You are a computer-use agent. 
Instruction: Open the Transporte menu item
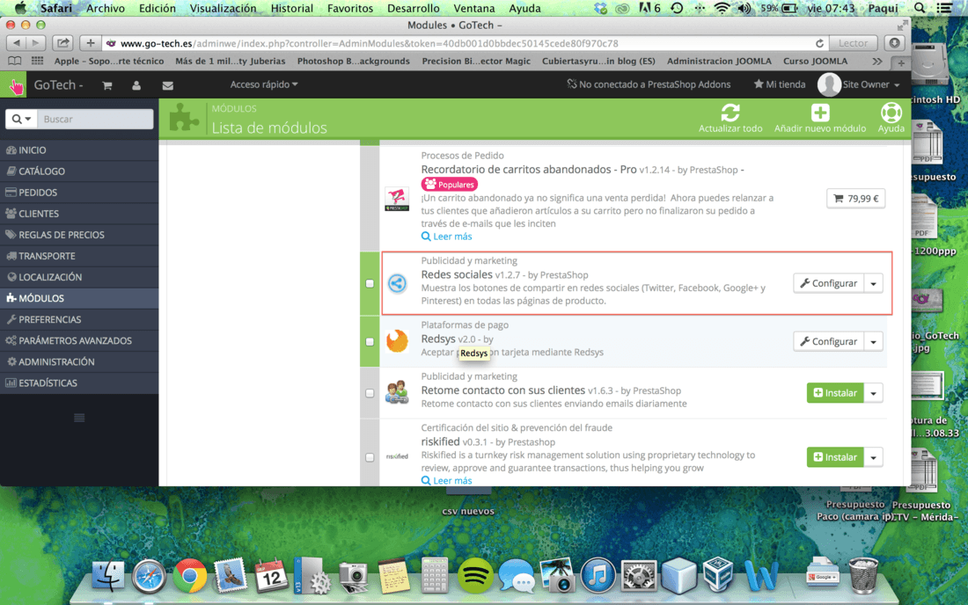pyautogui.click(x=79, y=256)
